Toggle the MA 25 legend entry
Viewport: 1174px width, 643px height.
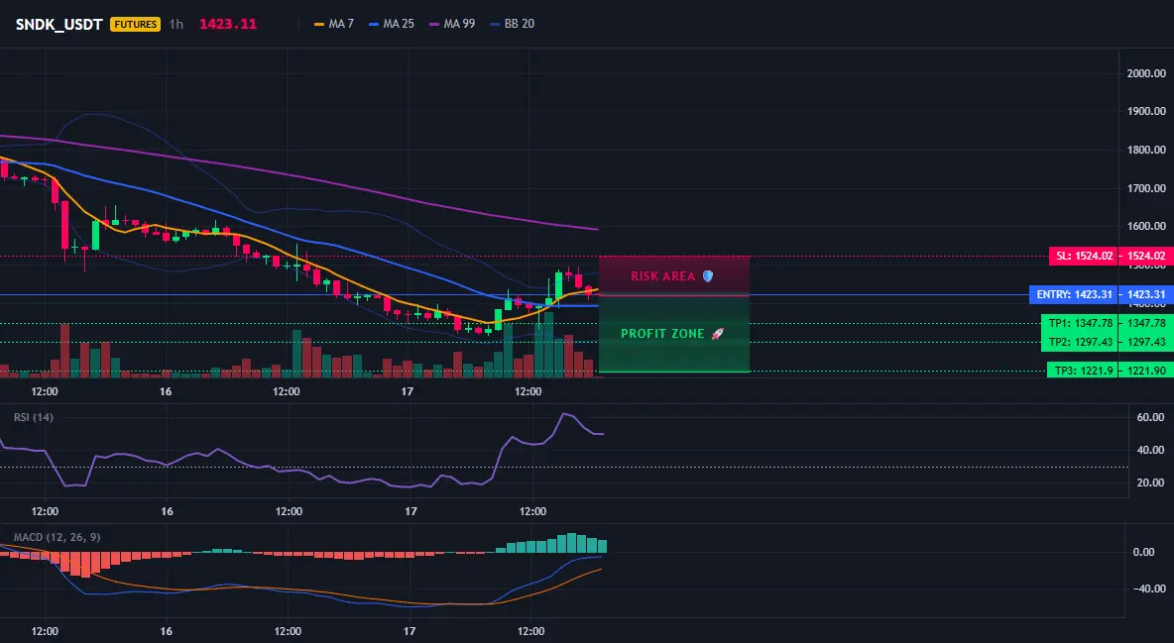pyautogui.click(x=392, y=24)
